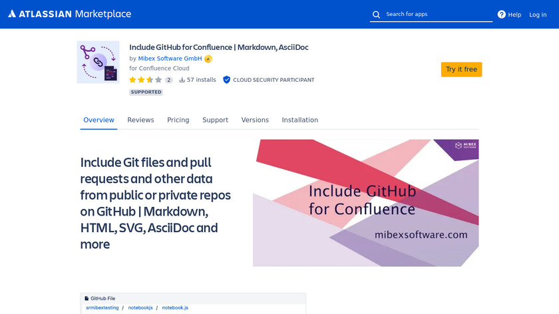The image size is (559, 314).
Task: Switch to the Reviews tab
Action: [140, 120]
